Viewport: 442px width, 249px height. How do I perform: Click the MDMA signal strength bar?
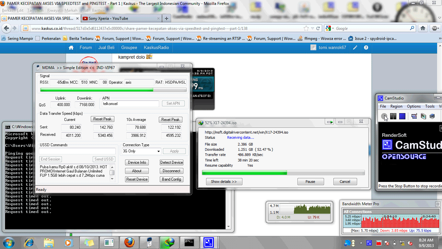113,90
